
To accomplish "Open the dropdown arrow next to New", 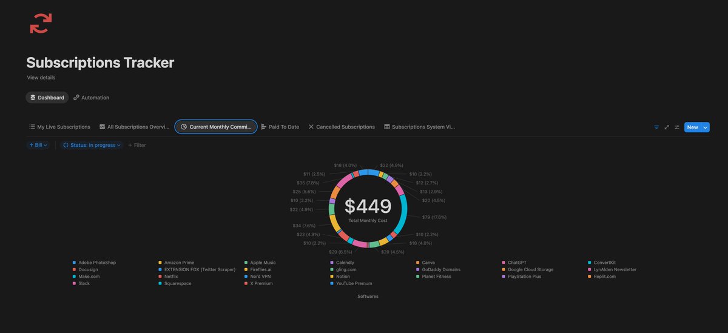I will (x=706, y=127).
